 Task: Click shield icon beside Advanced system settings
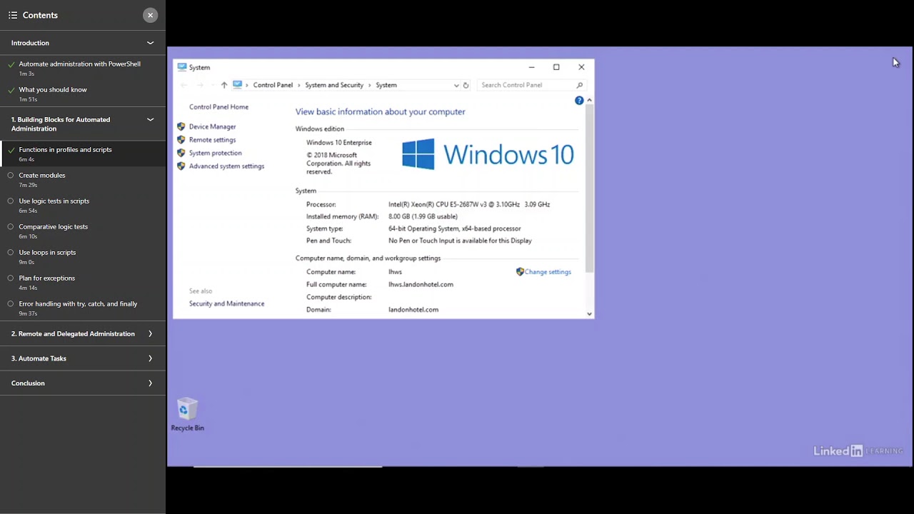181,166
